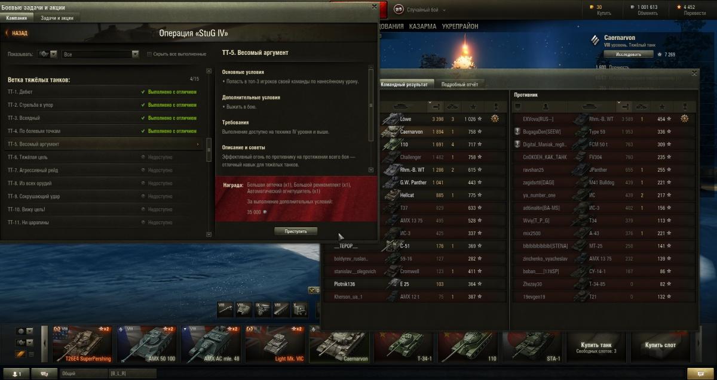The image size is (717, 380).
Task: Go back with the НАЗАД button
Action: (17, 33)
